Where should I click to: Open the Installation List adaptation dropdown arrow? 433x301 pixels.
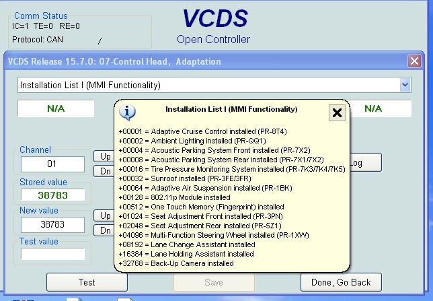click(x=405, y=85)
